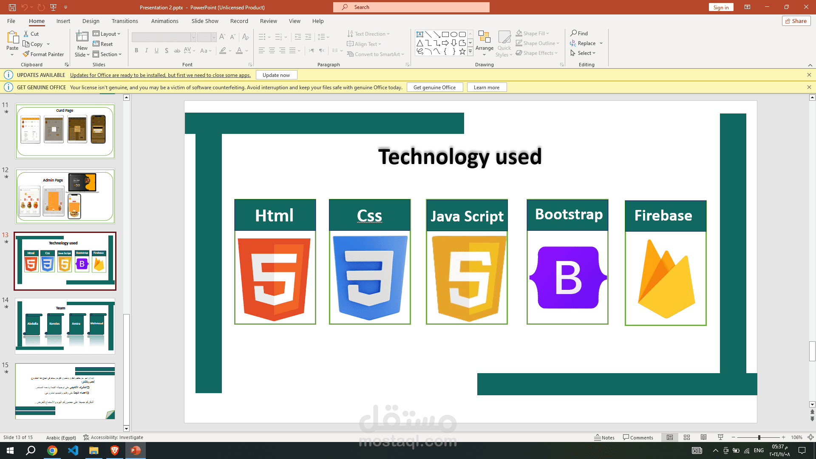Open Comments pane from status bar
This screenshot has width=816, height=459.
[638, 438]
